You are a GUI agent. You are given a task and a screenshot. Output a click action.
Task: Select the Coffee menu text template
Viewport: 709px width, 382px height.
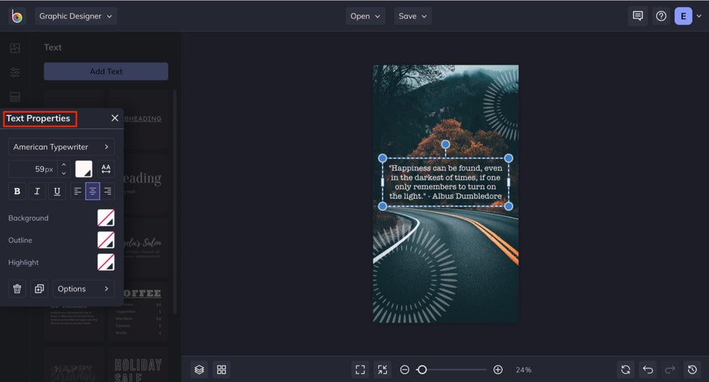(x=138, y=312)
